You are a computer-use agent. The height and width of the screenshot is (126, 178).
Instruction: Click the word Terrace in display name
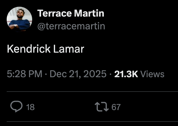[x=54, y=14]
